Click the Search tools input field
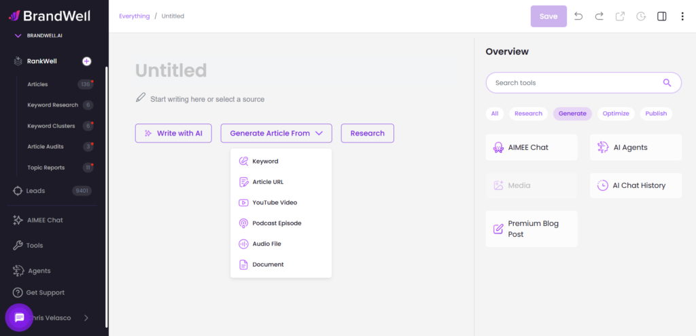Screen dimensions: 696x336 click(x=584, y=82)
